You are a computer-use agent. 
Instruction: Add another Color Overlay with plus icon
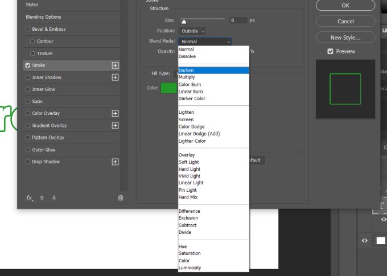point(115,113)
